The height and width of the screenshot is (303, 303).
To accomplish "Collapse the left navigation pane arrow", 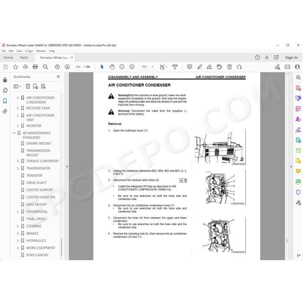I will tap(67, 166).
